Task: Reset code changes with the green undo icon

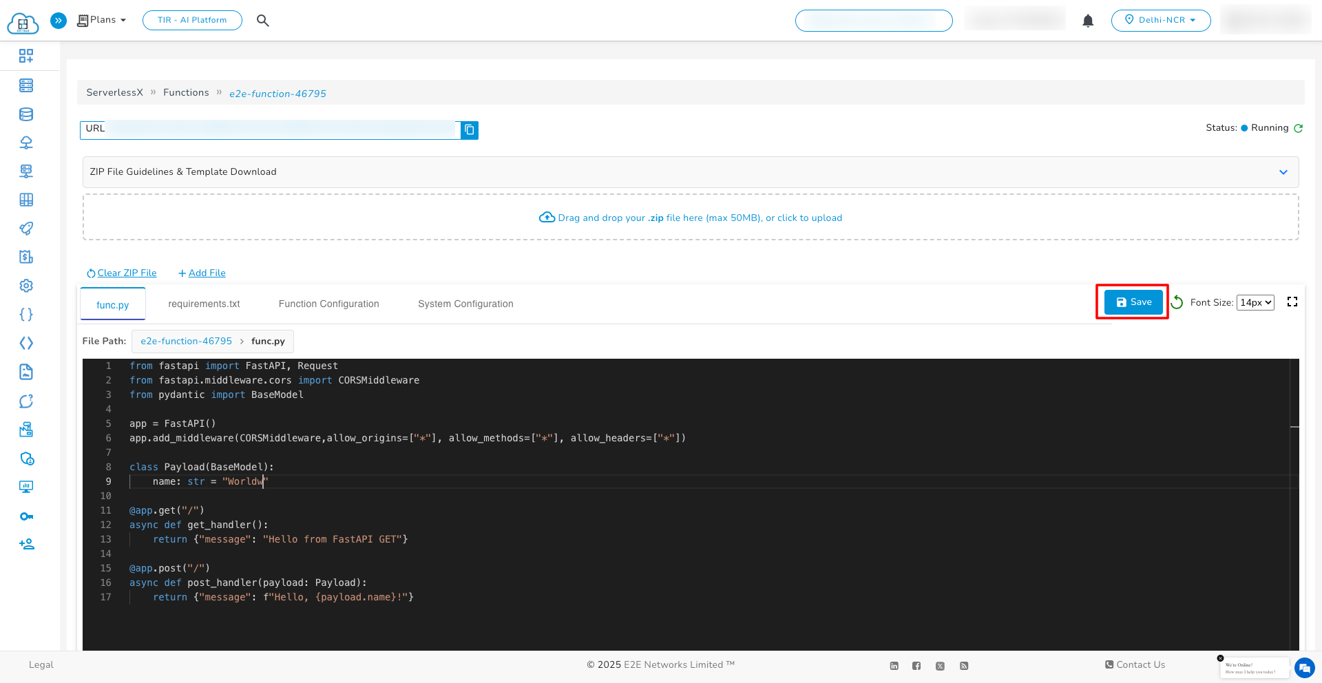Action: [1177, 302]
